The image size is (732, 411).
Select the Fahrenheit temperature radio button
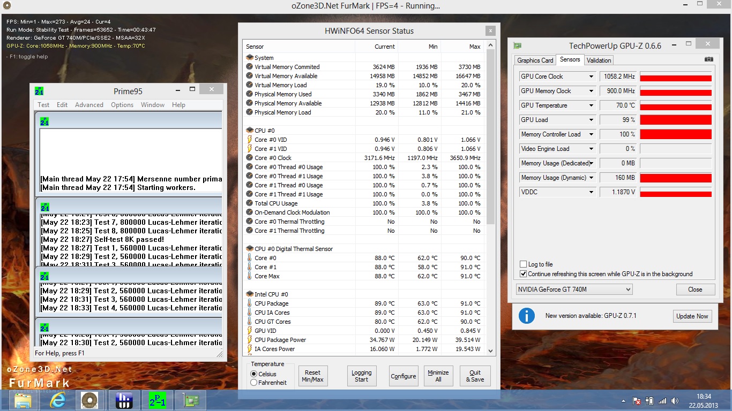(254, 383)
